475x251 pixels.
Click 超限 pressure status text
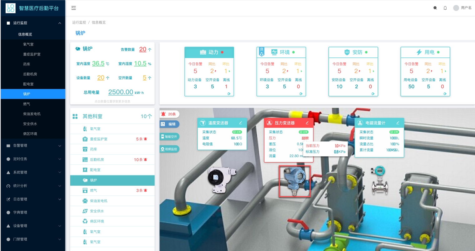click(x=305, y=138)
